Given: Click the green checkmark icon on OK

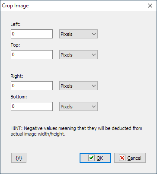Looking at the screenshot, I should point(91,158).
